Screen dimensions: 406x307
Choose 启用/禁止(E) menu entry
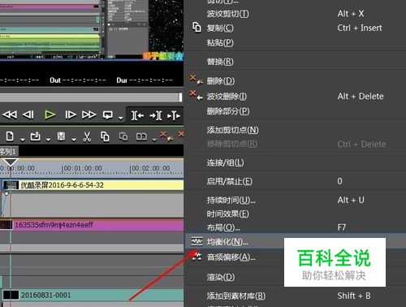295,181
